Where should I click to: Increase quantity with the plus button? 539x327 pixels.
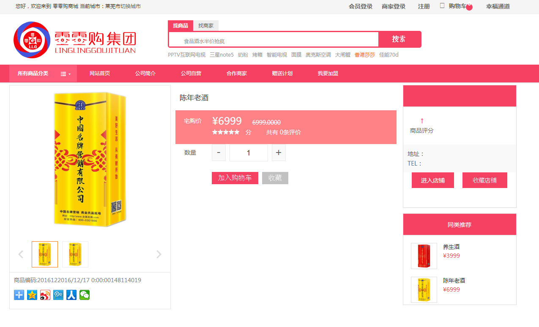[279, 153]
